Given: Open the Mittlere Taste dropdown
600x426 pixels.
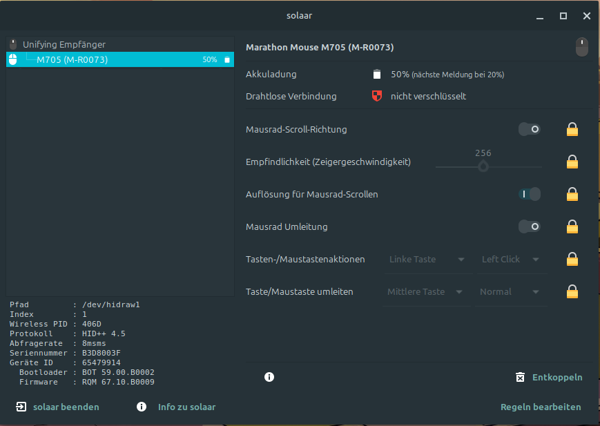Looking at the screenshot, I should [x=426, y=291].
